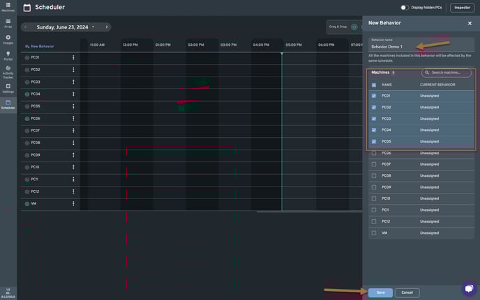Viewport: 480px width, 300px height.
Task: Uncheck PC01 in the Machines list
Action: [x=374, y=96]
